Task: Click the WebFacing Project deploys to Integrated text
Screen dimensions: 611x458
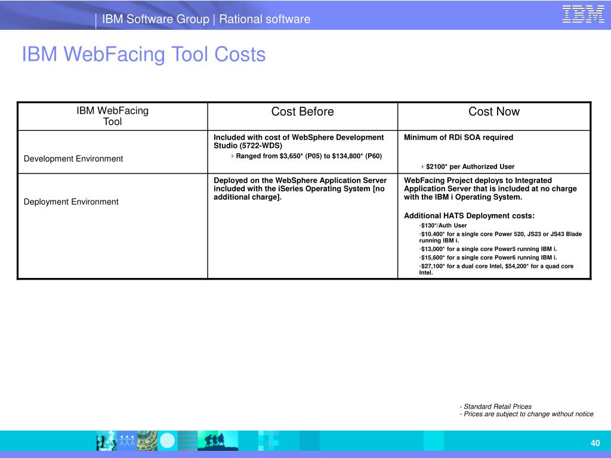Action: pos(490,189)
